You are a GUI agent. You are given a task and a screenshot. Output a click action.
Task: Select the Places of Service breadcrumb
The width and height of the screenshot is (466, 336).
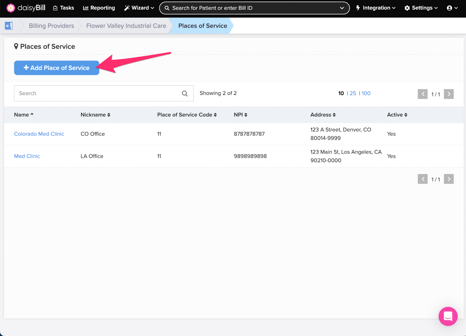[x=203, y=26]
